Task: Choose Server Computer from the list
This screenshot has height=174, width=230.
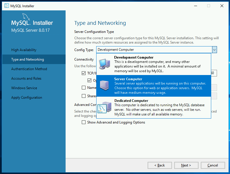Action: [x=154, y=86]
